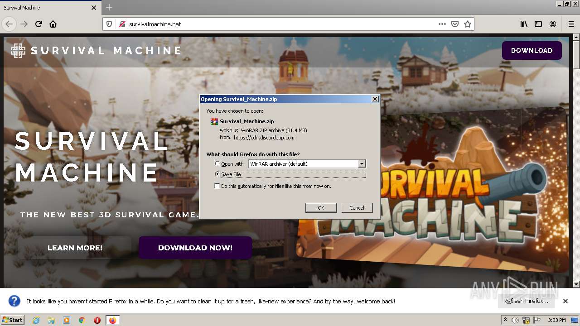Open the media player taskbar icon
This screenshot has width=580, height=326.
(x=67, y=320)
